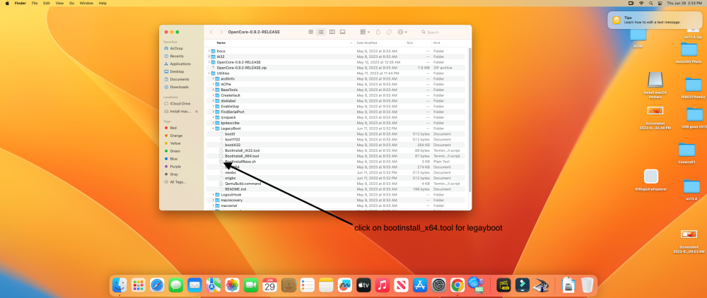Switch Finder to column view
This screenshot has width=707, height=298.
tap(332, 32)
